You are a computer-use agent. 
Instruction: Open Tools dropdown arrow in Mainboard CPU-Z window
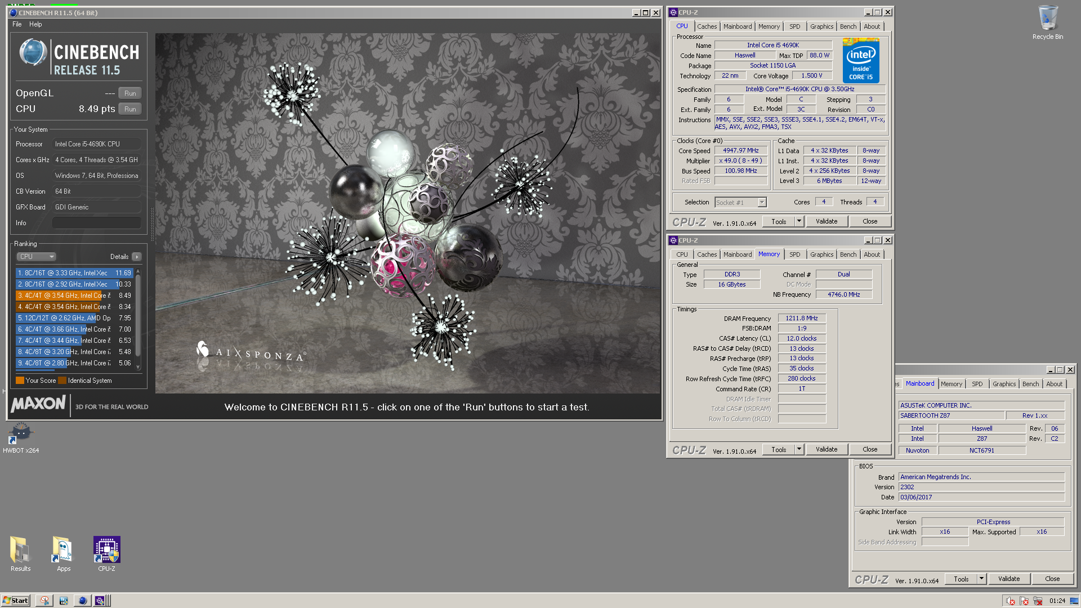click(x=981, y=579)
